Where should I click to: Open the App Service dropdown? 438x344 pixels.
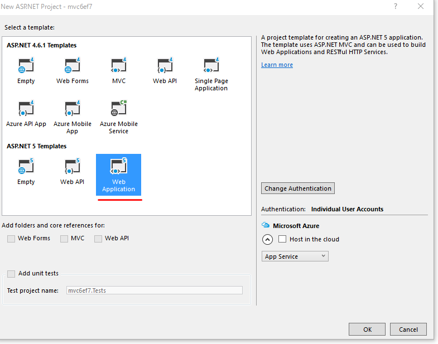pyautogui.click(x=295, y=256)
